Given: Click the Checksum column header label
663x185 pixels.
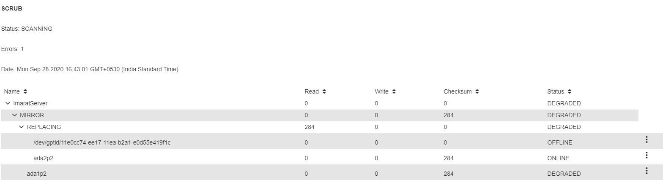Looking at the screenshot, I should (458, 91).
